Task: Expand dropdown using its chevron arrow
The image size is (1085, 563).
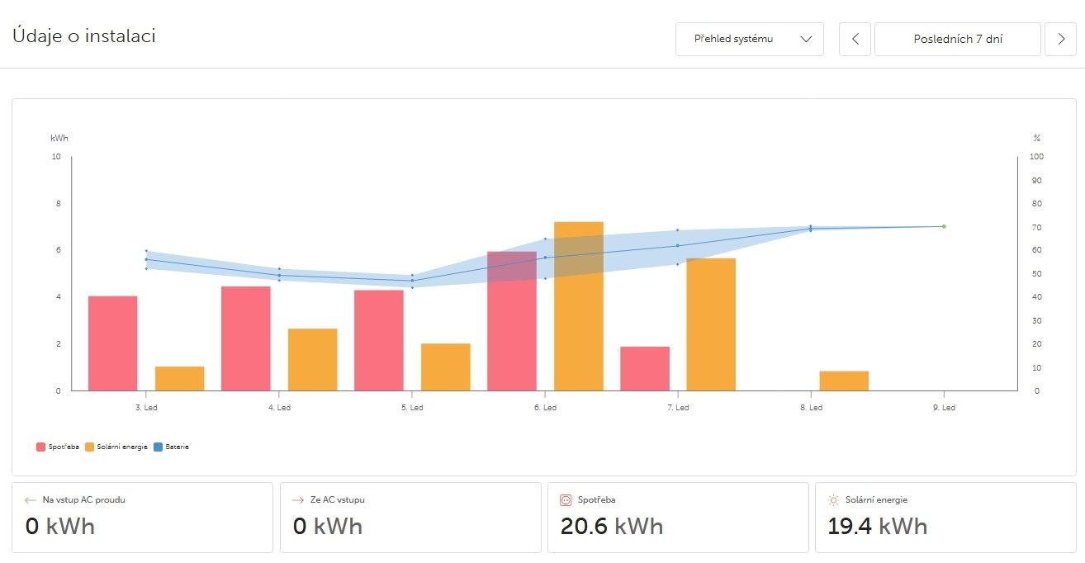Action: (807, 39)
